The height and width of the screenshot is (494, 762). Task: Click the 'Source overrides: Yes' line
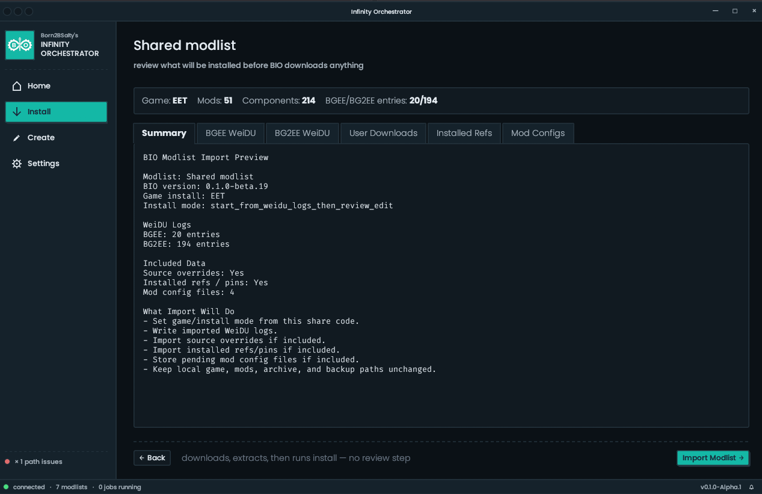pos(194,273)
